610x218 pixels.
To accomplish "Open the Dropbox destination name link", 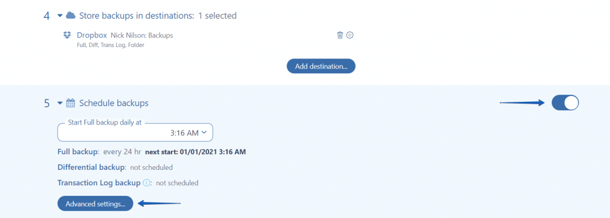I will pyautogui.click(x=92, y=35).
